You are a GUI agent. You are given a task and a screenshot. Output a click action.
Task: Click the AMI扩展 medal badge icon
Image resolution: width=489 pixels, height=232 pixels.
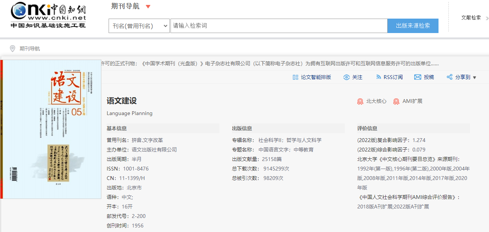point(396,101)
